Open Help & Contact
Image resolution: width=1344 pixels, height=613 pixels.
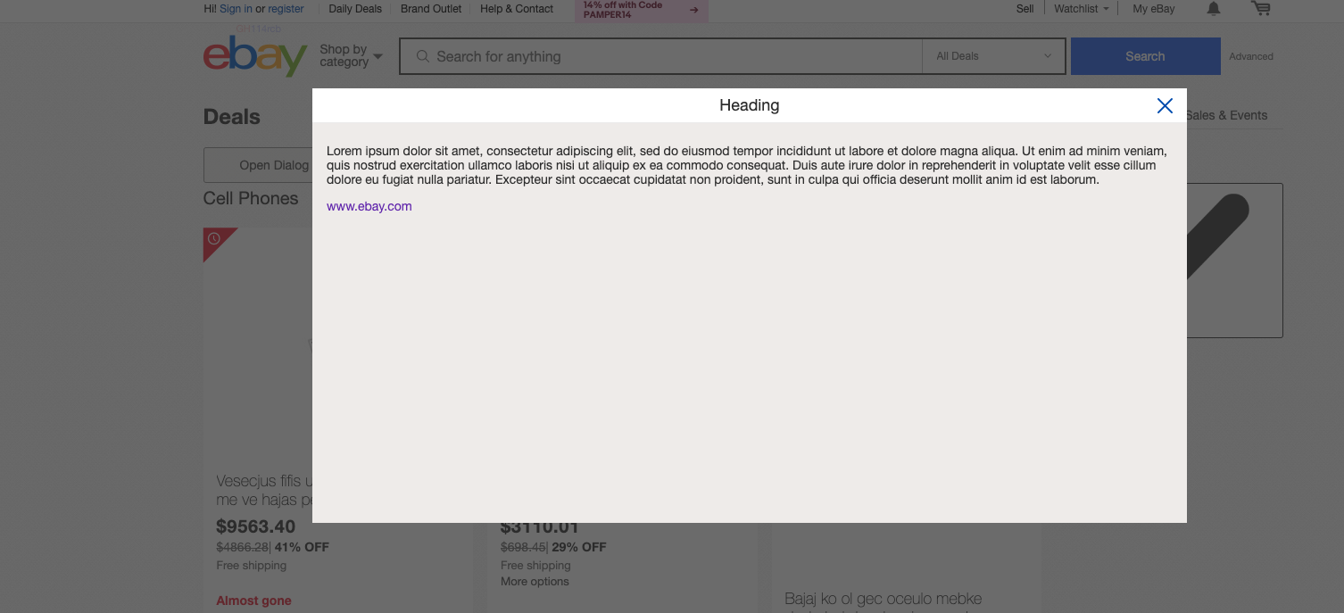516,8
